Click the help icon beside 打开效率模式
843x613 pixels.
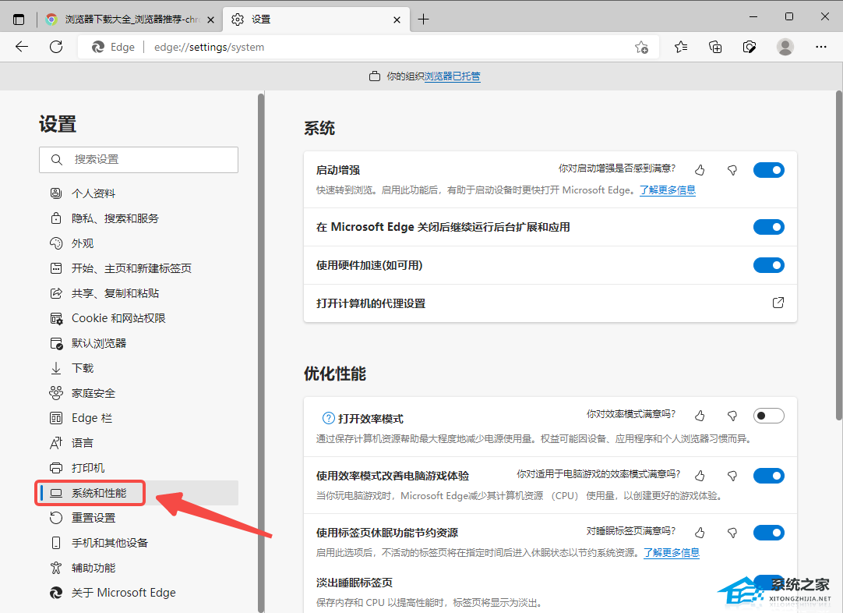[328, 418]
